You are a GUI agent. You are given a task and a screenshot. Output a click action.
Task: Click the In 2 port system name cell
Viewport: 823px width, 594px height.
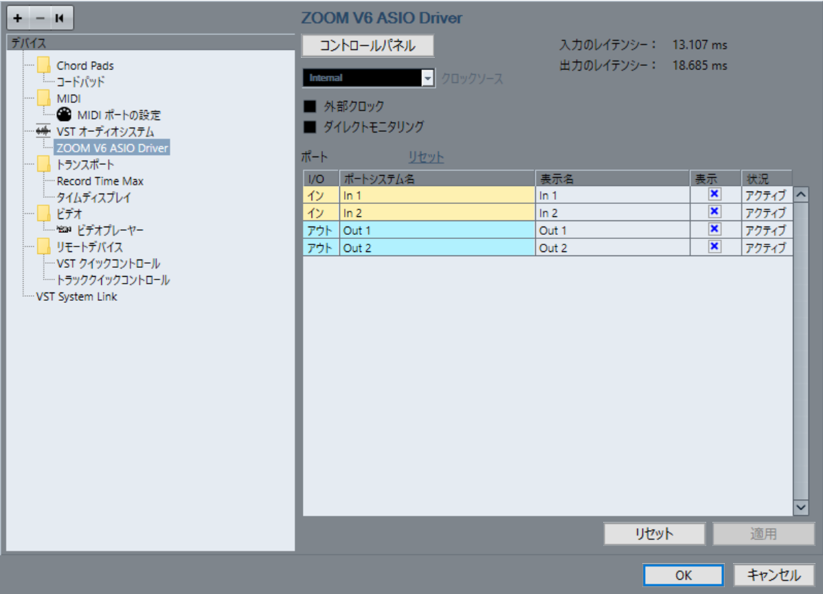click(437, 212)
